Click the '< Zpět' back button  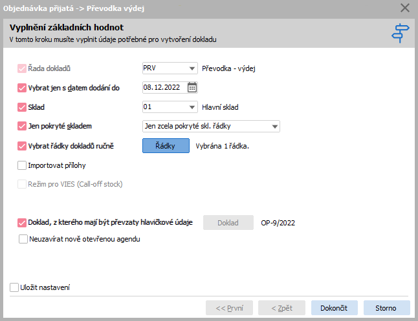281,307
